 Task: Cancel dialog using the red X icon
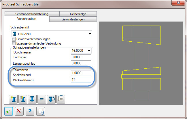coord(19,111)
